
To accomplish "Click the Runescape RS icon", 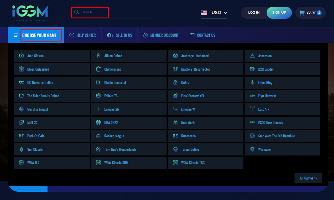I will point(175,136).
